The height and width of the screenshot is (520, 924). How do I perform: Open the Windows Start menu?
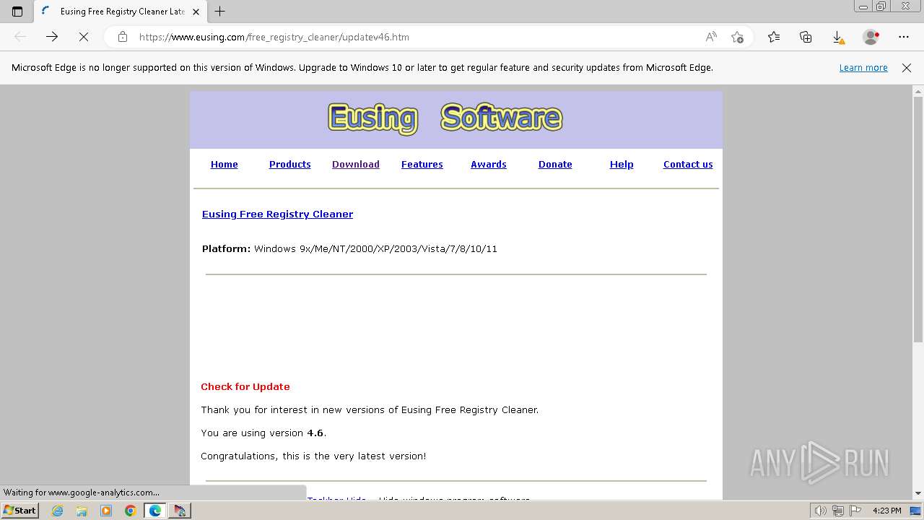click(19, 510)
